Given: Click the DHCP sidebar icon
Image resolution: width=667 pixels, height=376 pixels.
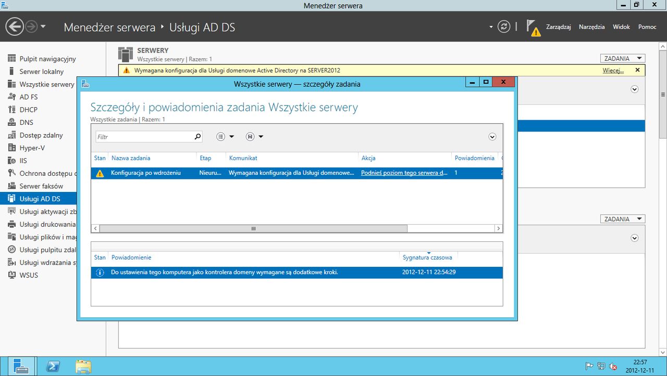Looking at the screenshot, I should point(11,110).
